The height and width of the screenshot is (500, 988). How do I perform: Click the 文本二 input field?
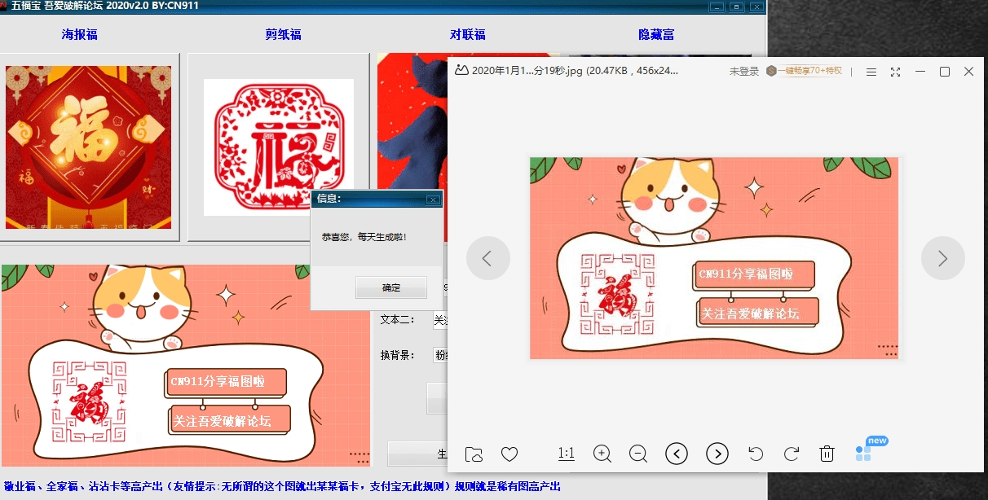[439, 320]
